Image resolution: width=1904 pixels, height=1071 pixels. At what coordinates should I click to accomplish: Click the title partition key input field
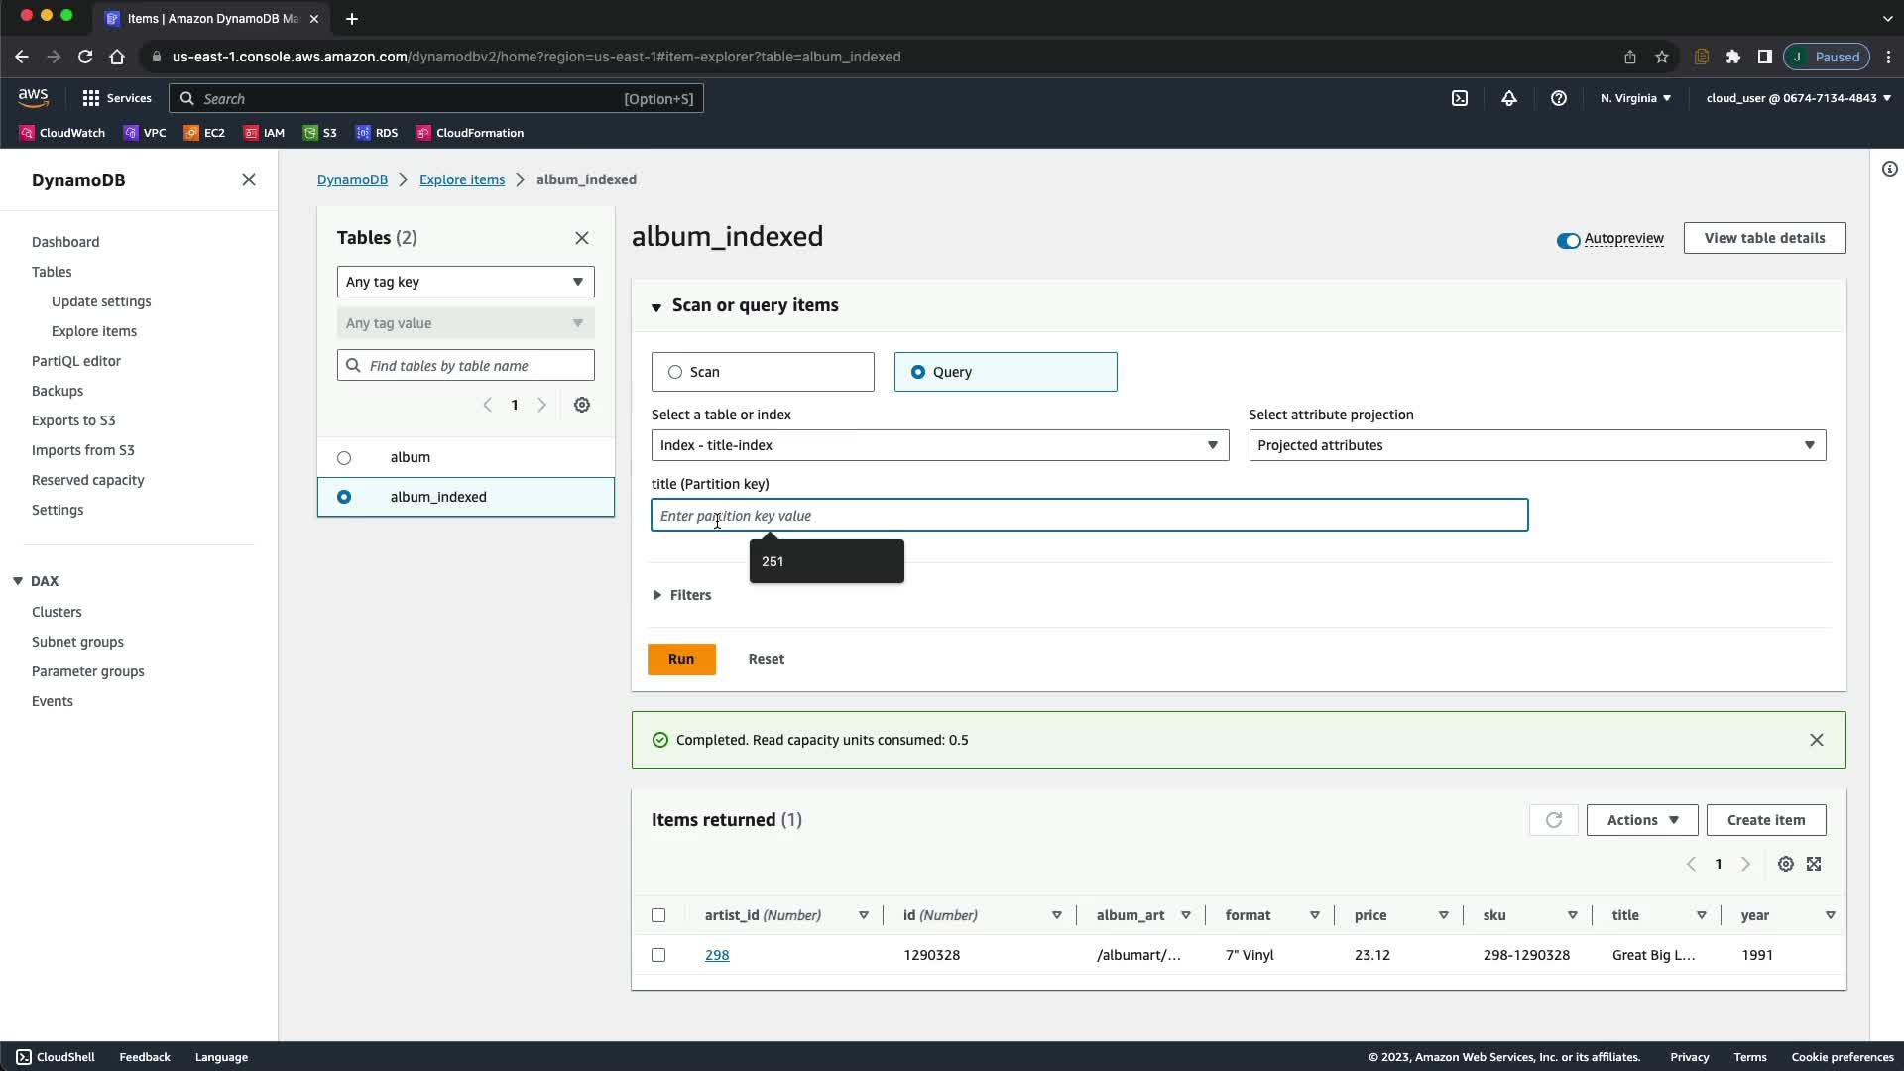(x=1089, y=516)
